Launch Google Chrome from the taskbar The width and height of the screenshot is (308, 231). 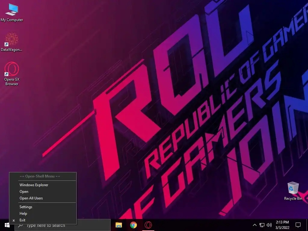[133, 225]
